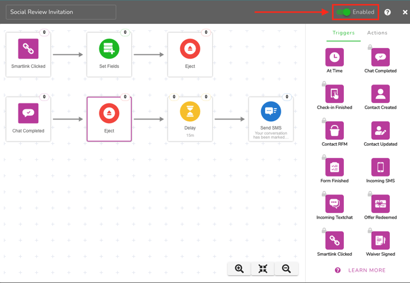Image resolution: width=410 pixels, height=283 pixels.
Task: Pick the At Time trigger icon
Action: [x=334, y=57]
